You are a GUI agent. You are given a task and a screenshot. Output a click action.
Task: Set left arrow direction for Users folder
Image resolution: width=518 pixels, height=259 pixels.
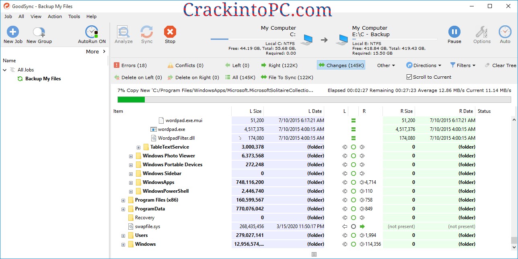click(x=345, y=235)
